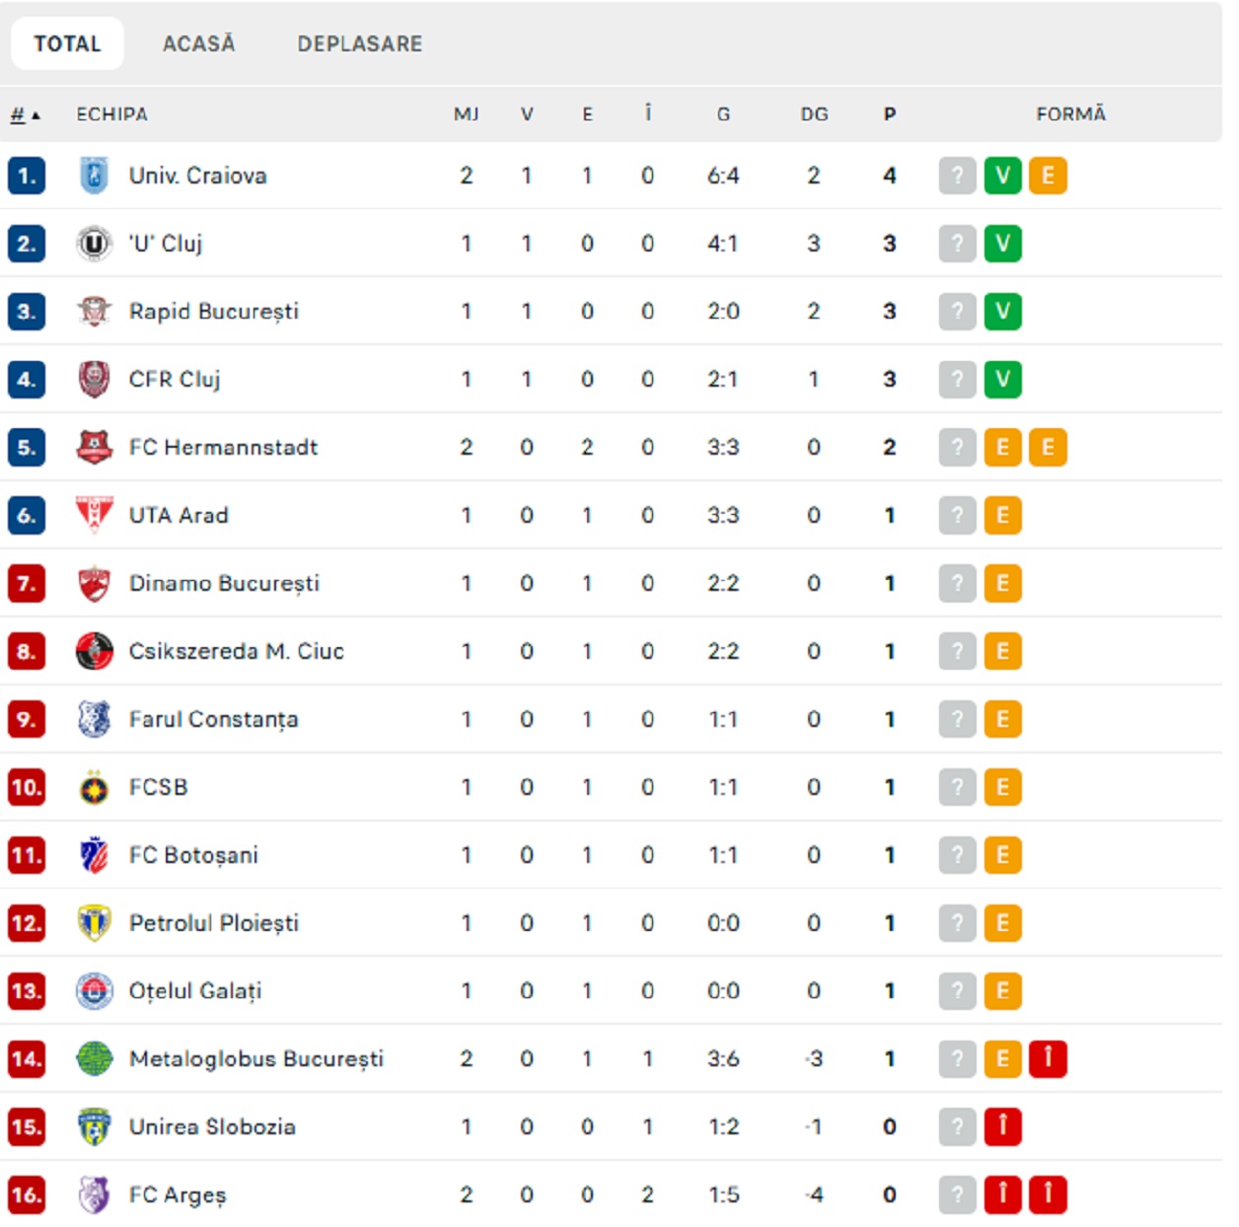The width and height of the screenshot is (1239, 1227).
Task: Click Farul Constanța's gray question mark badge
Action: tap(957, 720)
